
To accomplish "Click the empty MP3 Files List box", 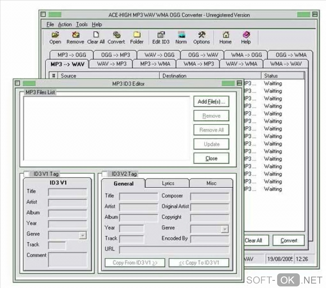I will pyautogui.click(x=107, y=129).
